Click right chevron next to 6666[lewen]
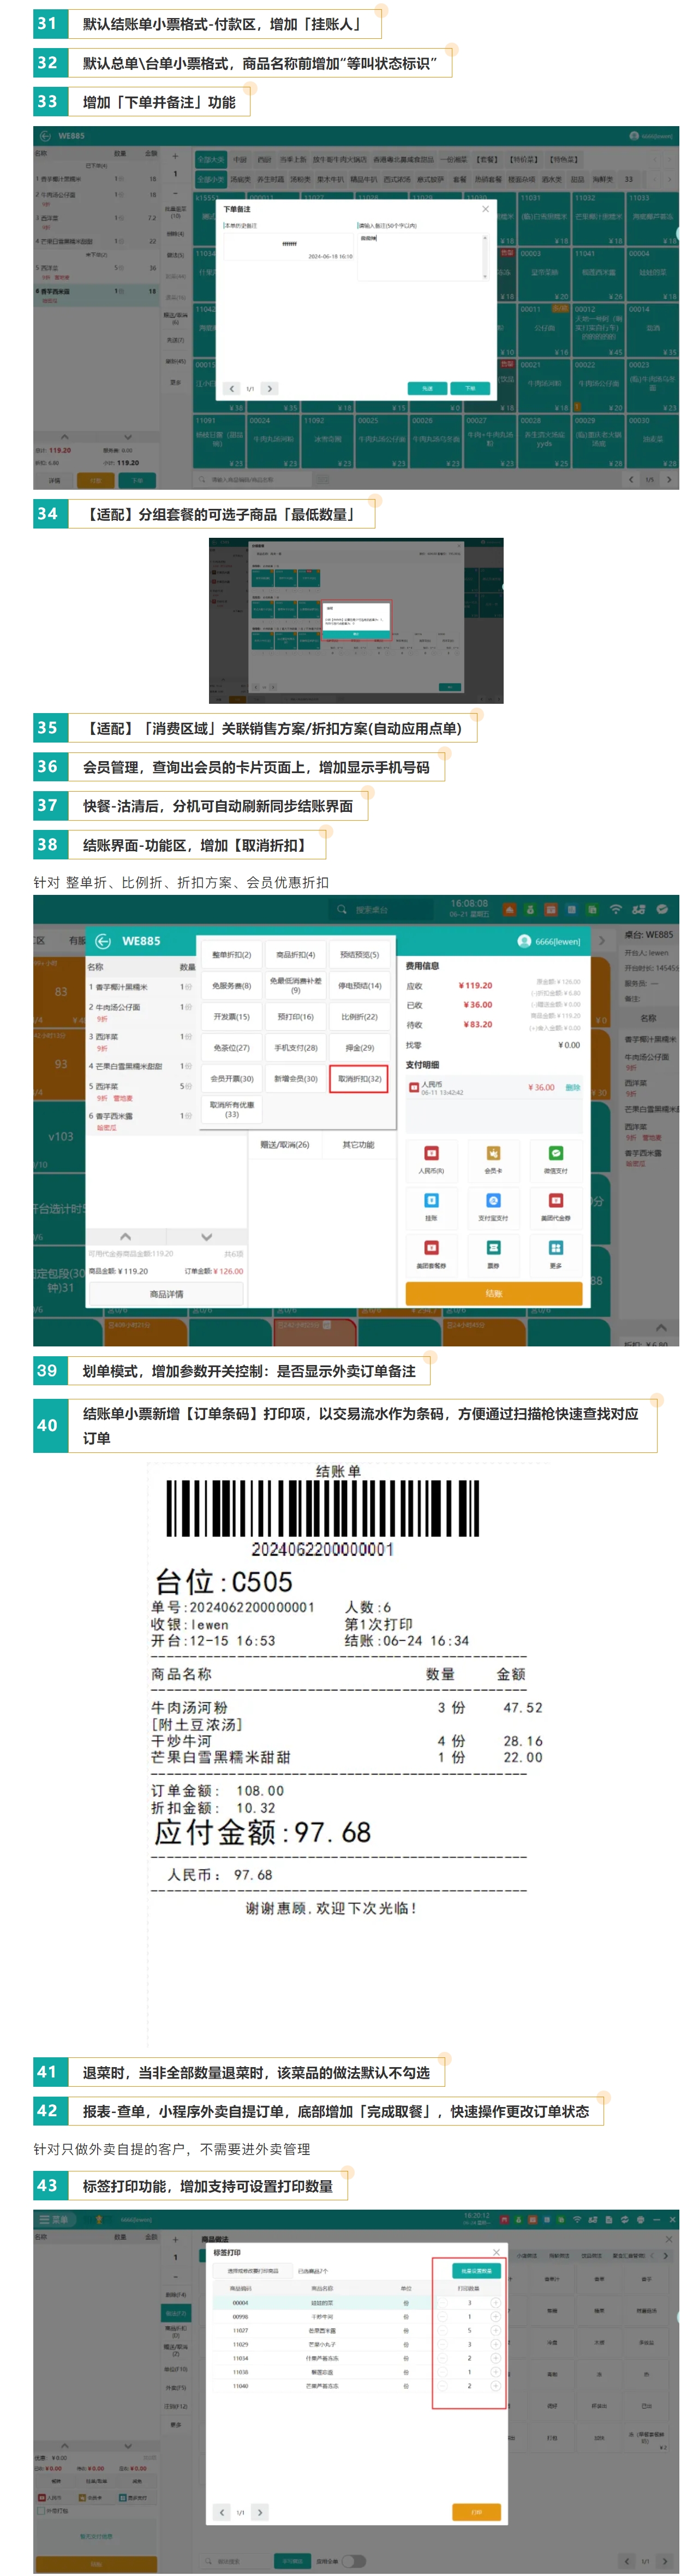Viewport: 699px width, 2576px height. point(602,941)
